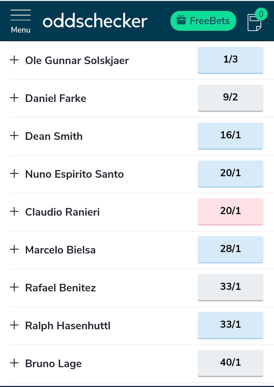
Task: Choose pink 20/1 odds for Claudio Ranieri
Action: click(x=230, y=212)
